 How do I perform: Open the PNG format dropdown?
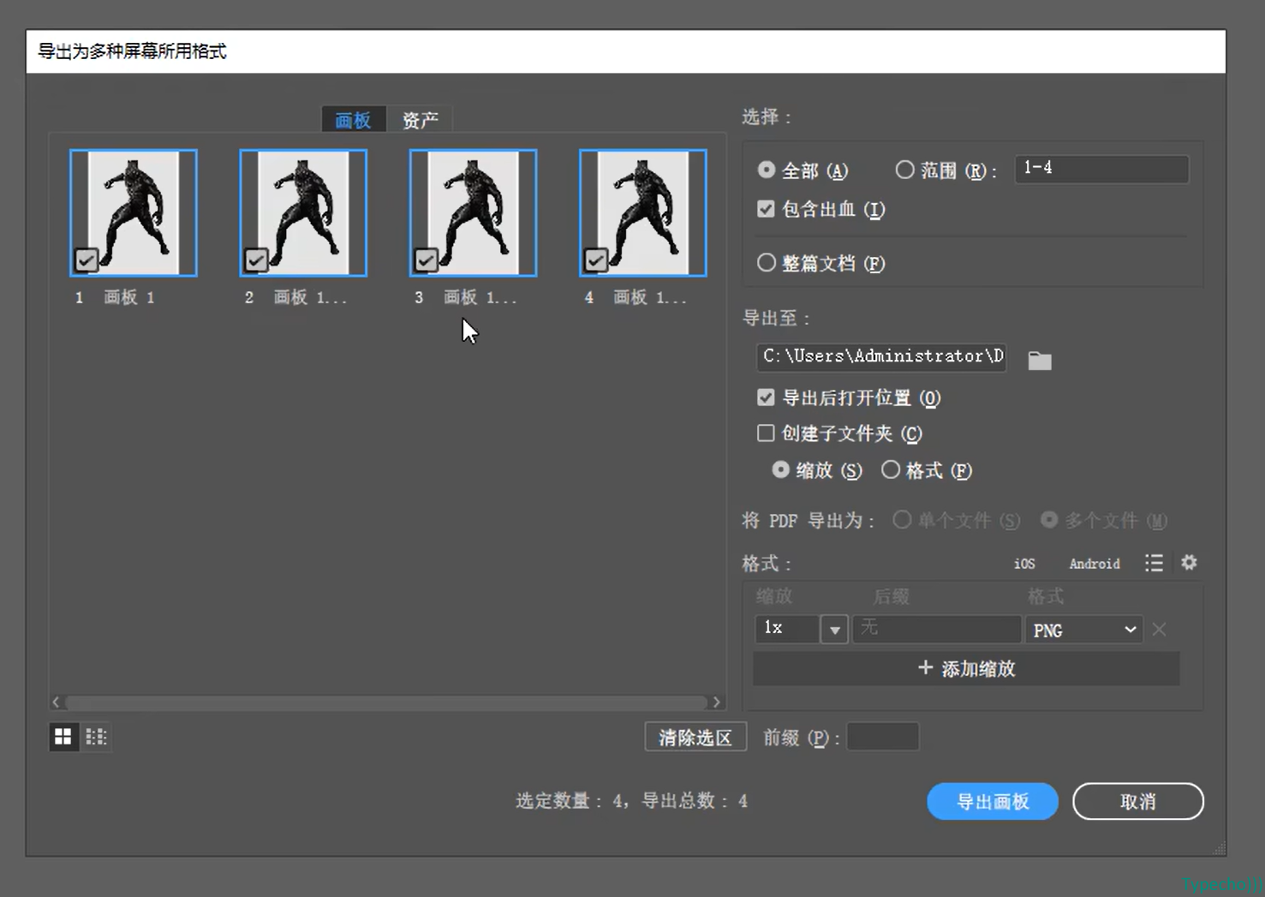[x=1083, y=630]
